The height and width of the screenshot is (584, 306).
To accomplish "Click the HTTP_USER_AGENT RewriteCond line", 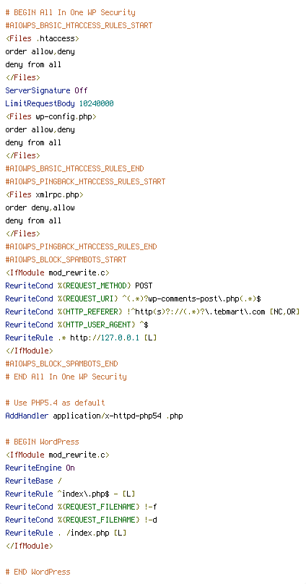I will point(77,325).
